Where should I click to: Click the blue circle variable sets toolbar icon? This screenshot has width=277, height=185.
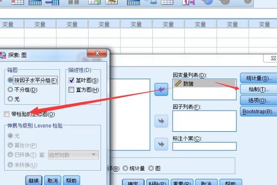pos(208,2)
